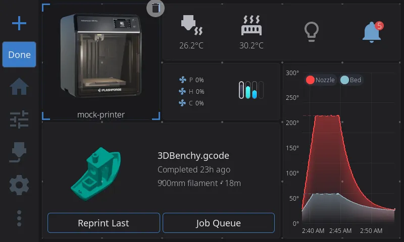The image size is (404, 242).
Task: Tap the heated bed icon
Action: [251, 25]
